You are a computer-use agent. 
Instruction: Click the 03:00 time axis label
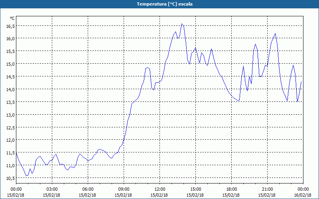click(x=52, y=189)
